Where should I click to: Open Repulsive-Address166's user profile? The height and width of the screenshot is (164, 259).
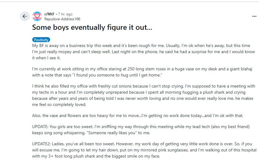pos(62,19)
